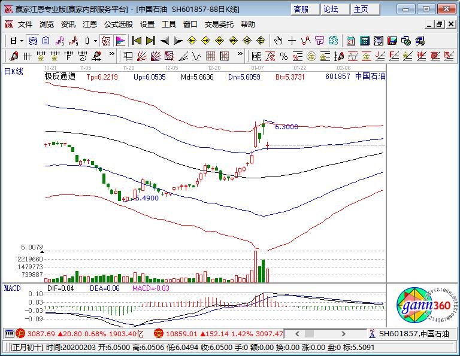This screenshot has width=460, height=356.
Task: Open the 江恩 menu
Action: pyautogui.click(x=89, y=25)
